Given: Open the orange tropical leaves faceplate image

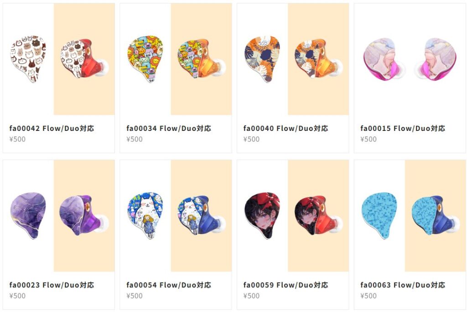Looking at the screenshot, I should pos(293,59).
